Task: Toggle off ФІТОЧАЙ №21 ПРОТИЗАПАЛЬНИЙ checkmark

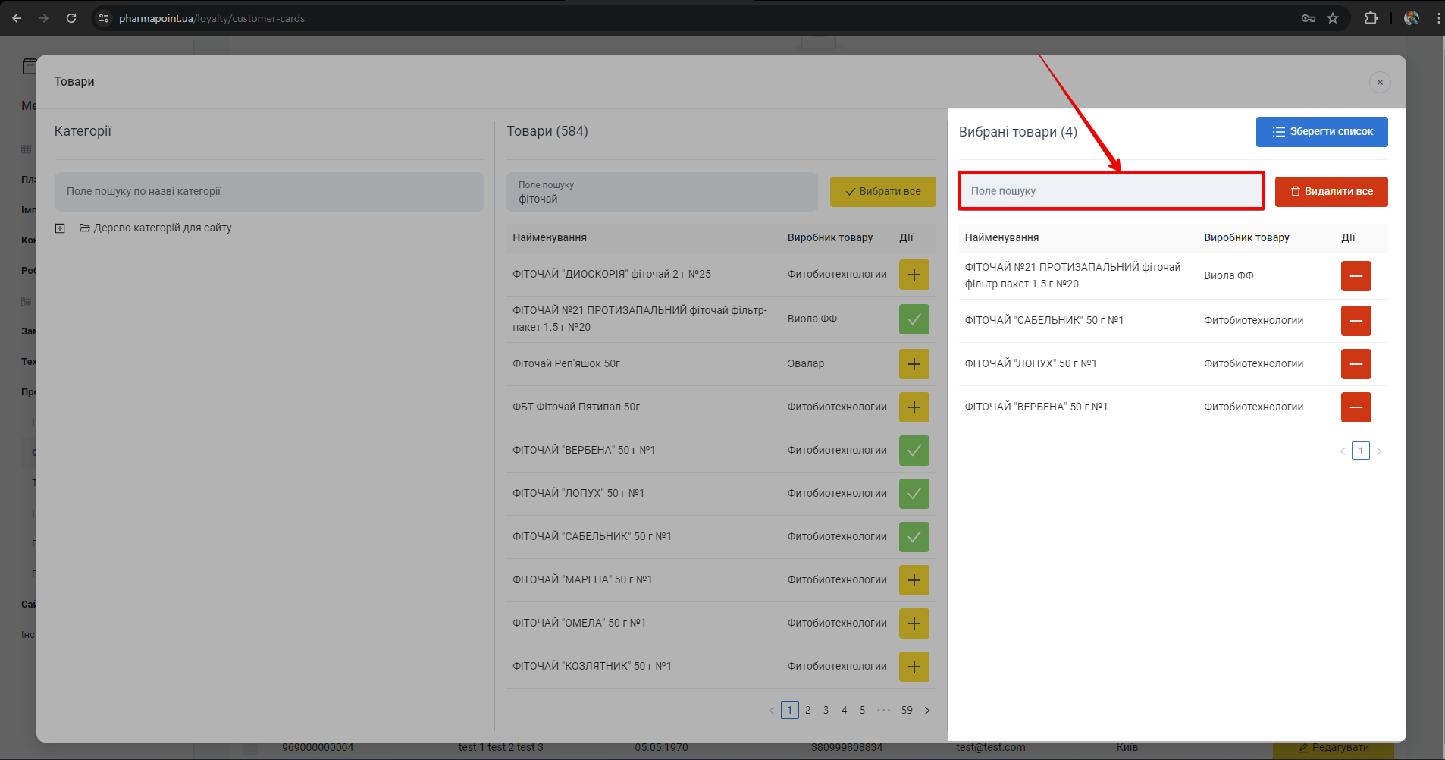Action: [914, 319]
